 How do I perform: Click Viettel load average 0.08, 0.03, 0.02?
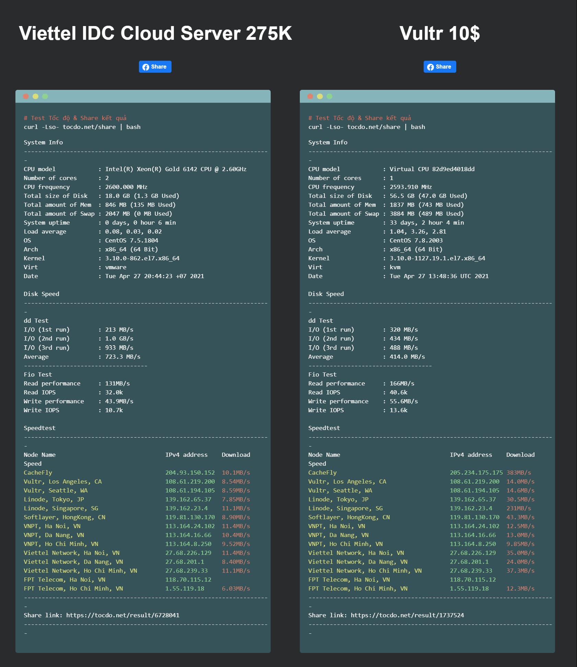point(133,231)
